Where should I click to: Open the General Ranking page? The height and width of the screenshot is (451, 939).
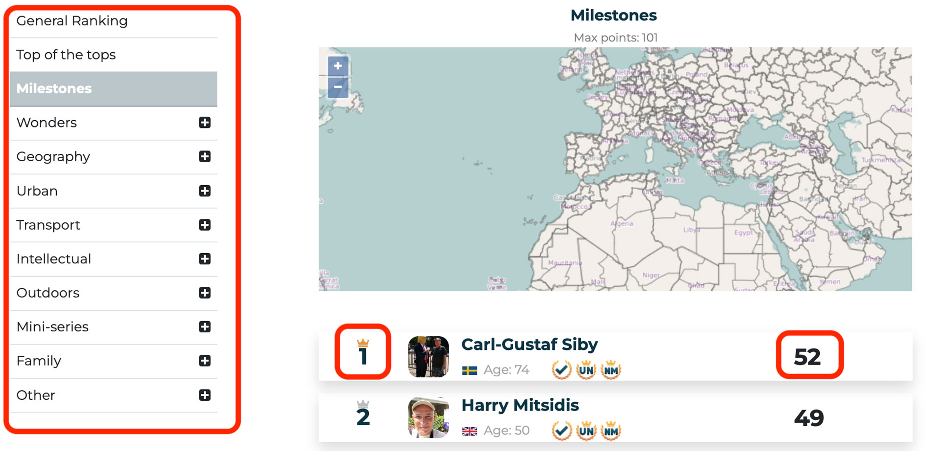(72, 21)
